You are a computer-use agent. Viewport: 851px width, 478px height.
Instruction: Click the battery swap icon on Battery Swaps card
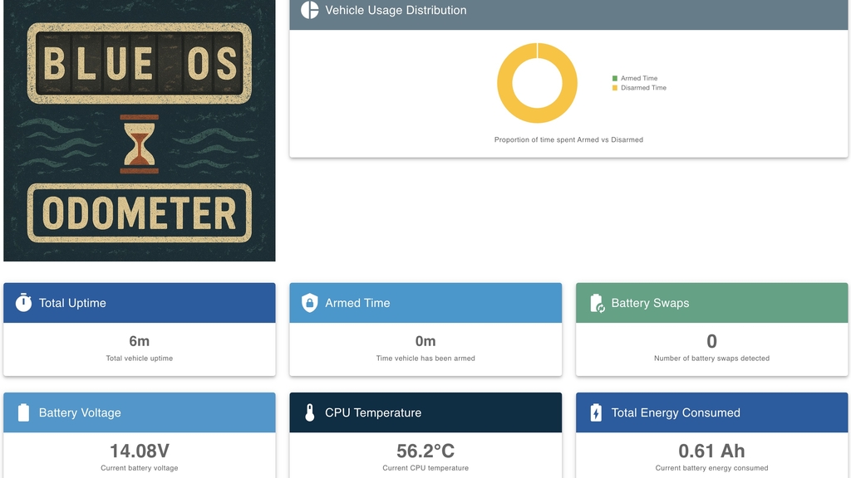(x=597, y=304)
